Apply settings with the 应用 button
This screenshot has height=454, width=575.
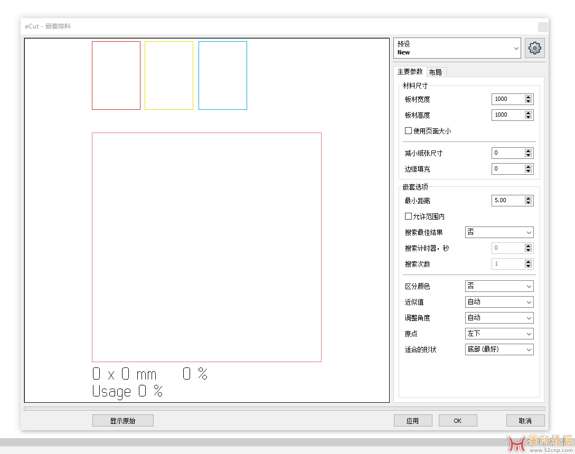click(x=413, y=420)
